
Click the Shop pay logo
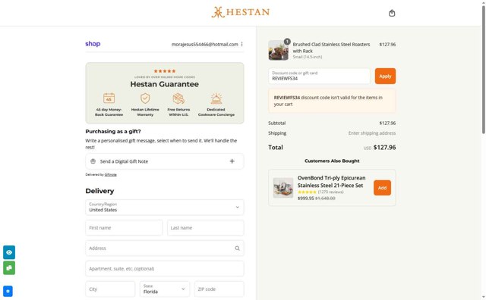93,44
